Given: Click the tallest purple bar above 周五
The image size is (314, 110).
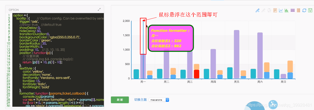Looking at the screenshot, I should 236,54.
